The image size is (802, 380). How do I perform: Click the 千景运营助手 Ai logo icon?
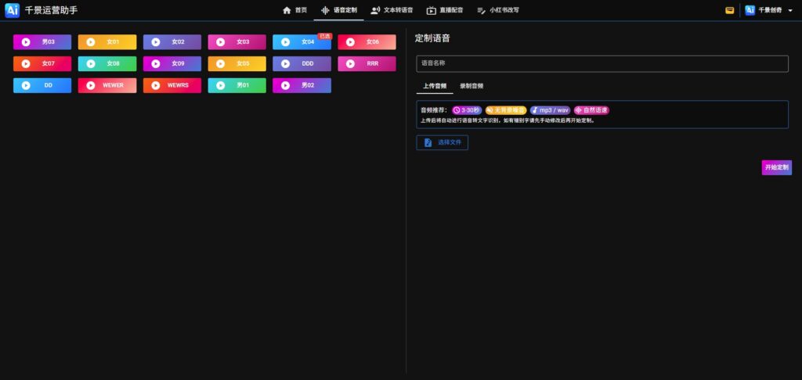[x=13, y=10]
